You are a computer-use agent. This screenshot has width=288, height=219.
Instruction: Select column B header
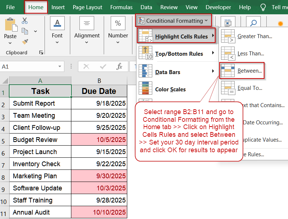(x=99, y=81)
